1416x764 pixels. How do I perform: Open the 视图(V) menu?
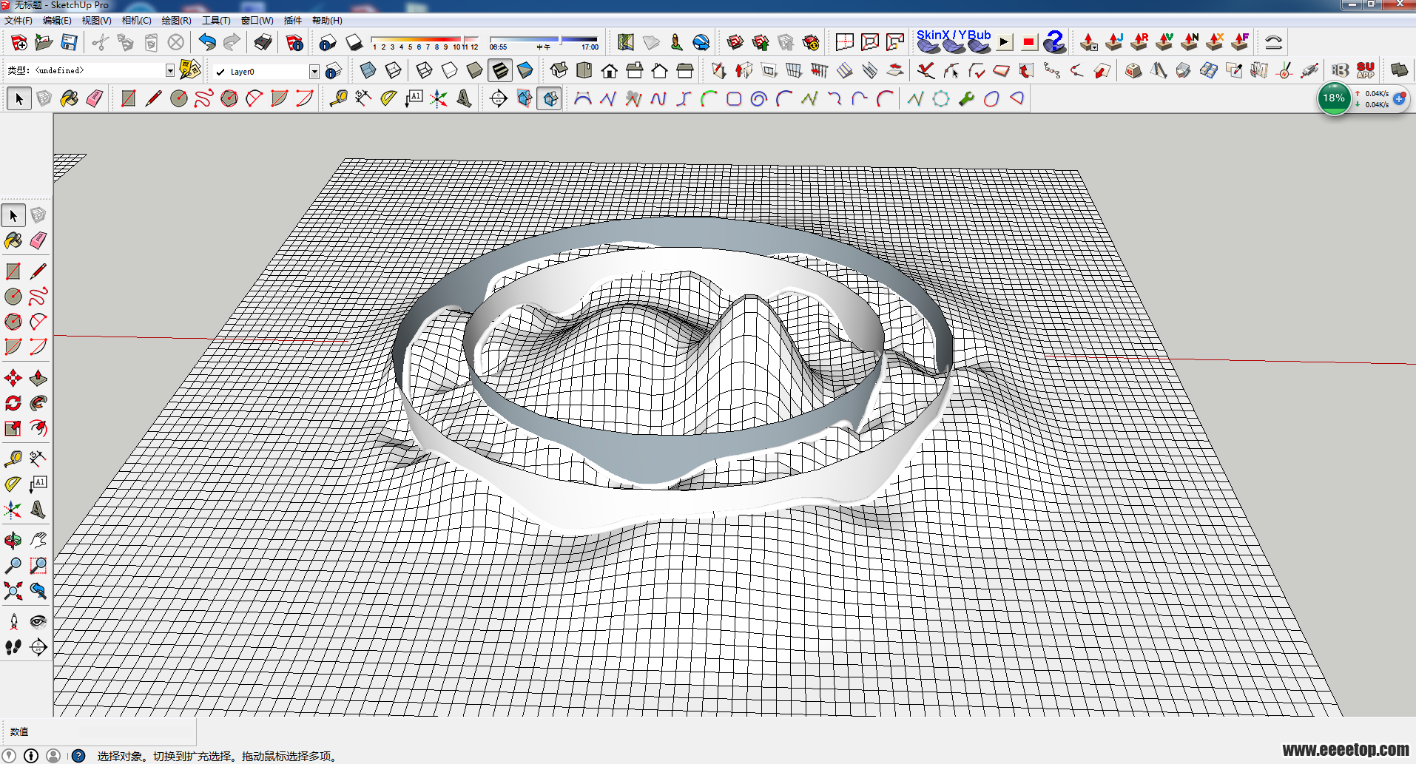click(96, 21)
